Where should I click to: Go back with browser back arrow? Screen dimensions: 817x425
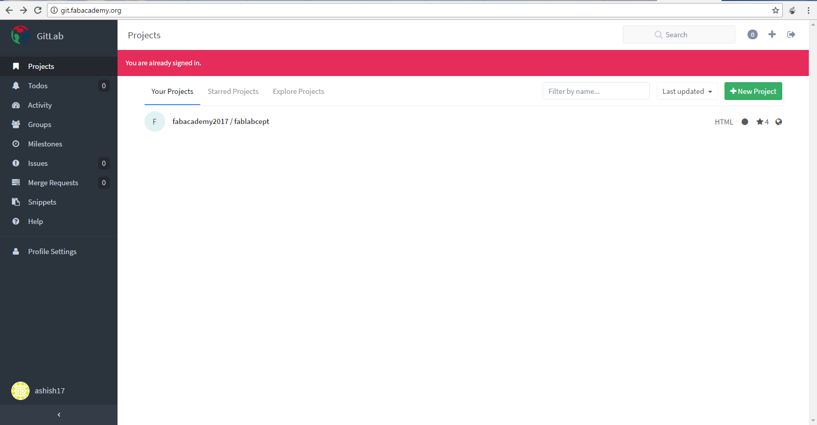point(9,10)
